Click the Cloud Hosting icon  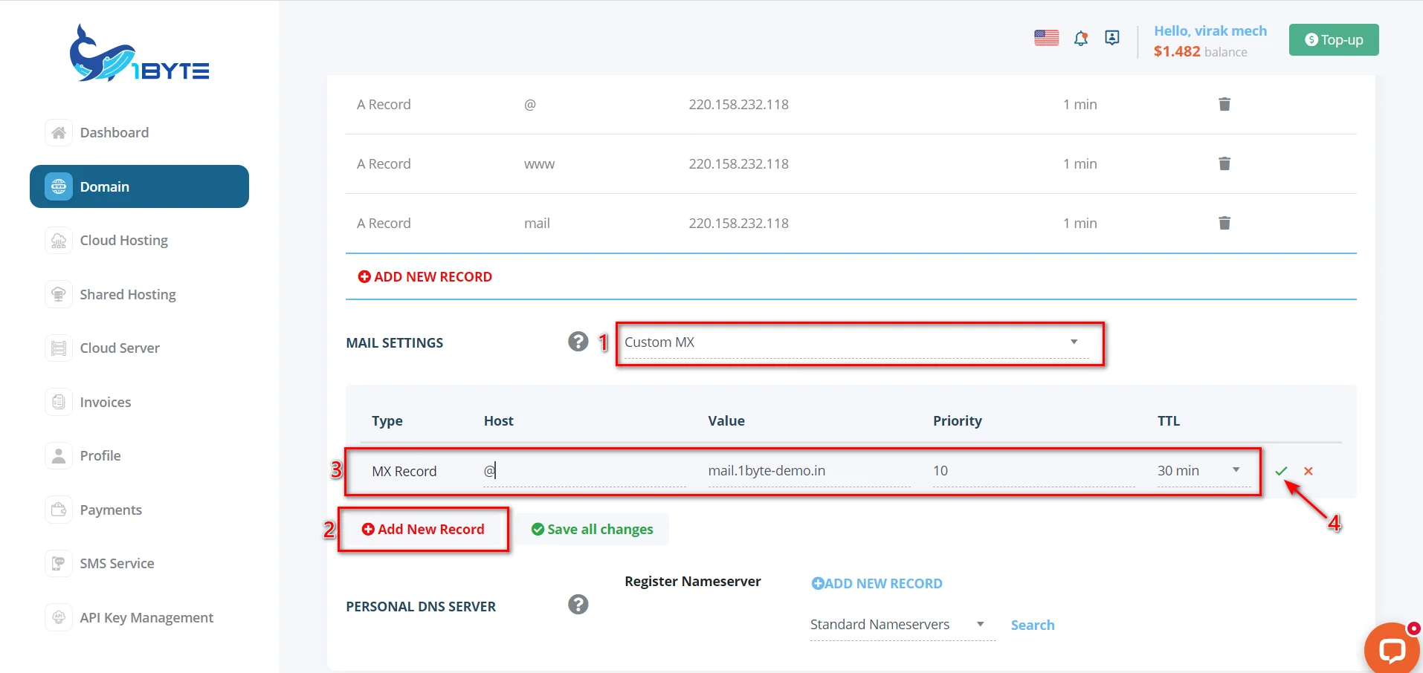pyautogui.click(x=59, y=241)
